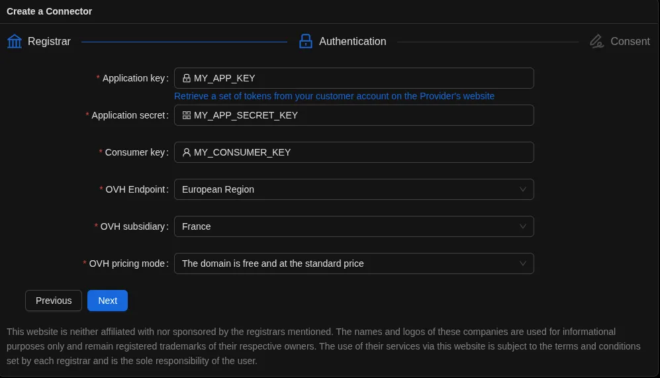Click the Authentication padlock step icon

[x=305, y=42]
